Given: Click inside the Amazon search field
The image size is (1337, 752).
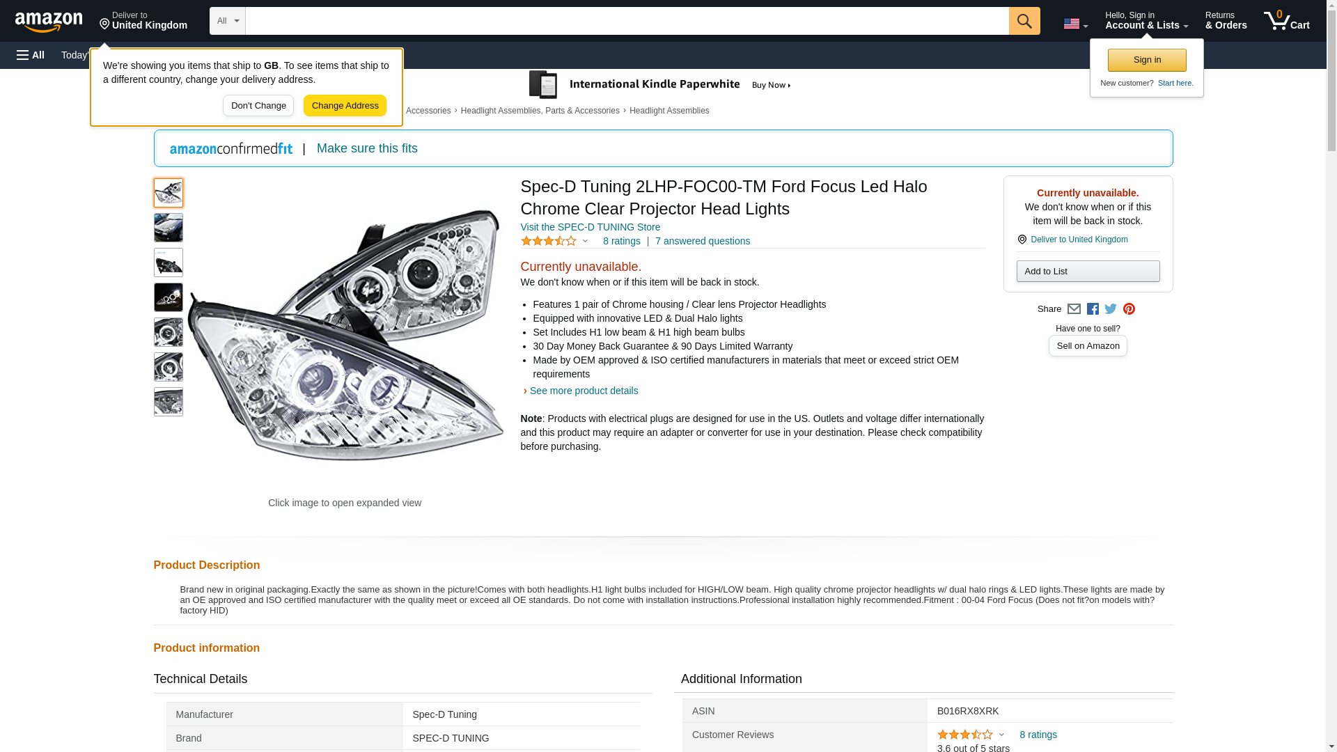Looking at the screenshot, I should pyautogui.click(x=627, y=21).
